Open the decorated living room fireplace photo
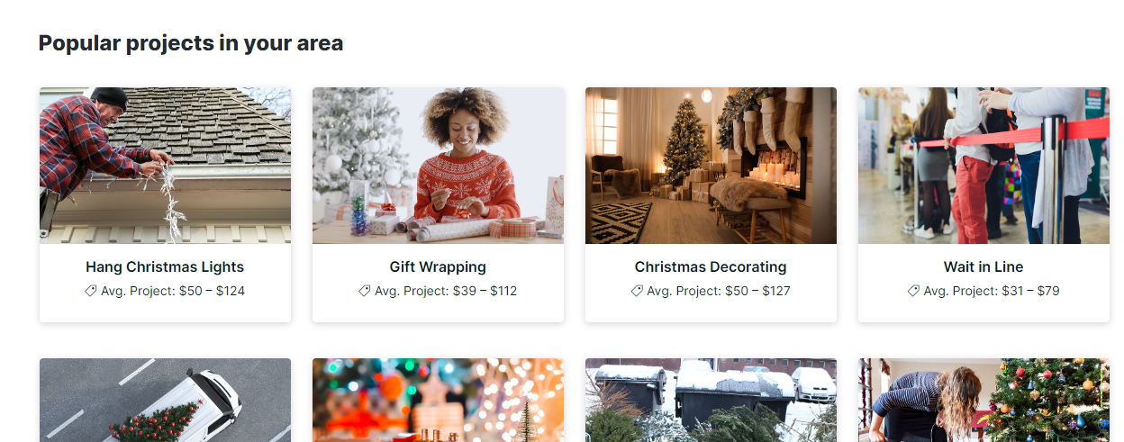 click(711, 166)
